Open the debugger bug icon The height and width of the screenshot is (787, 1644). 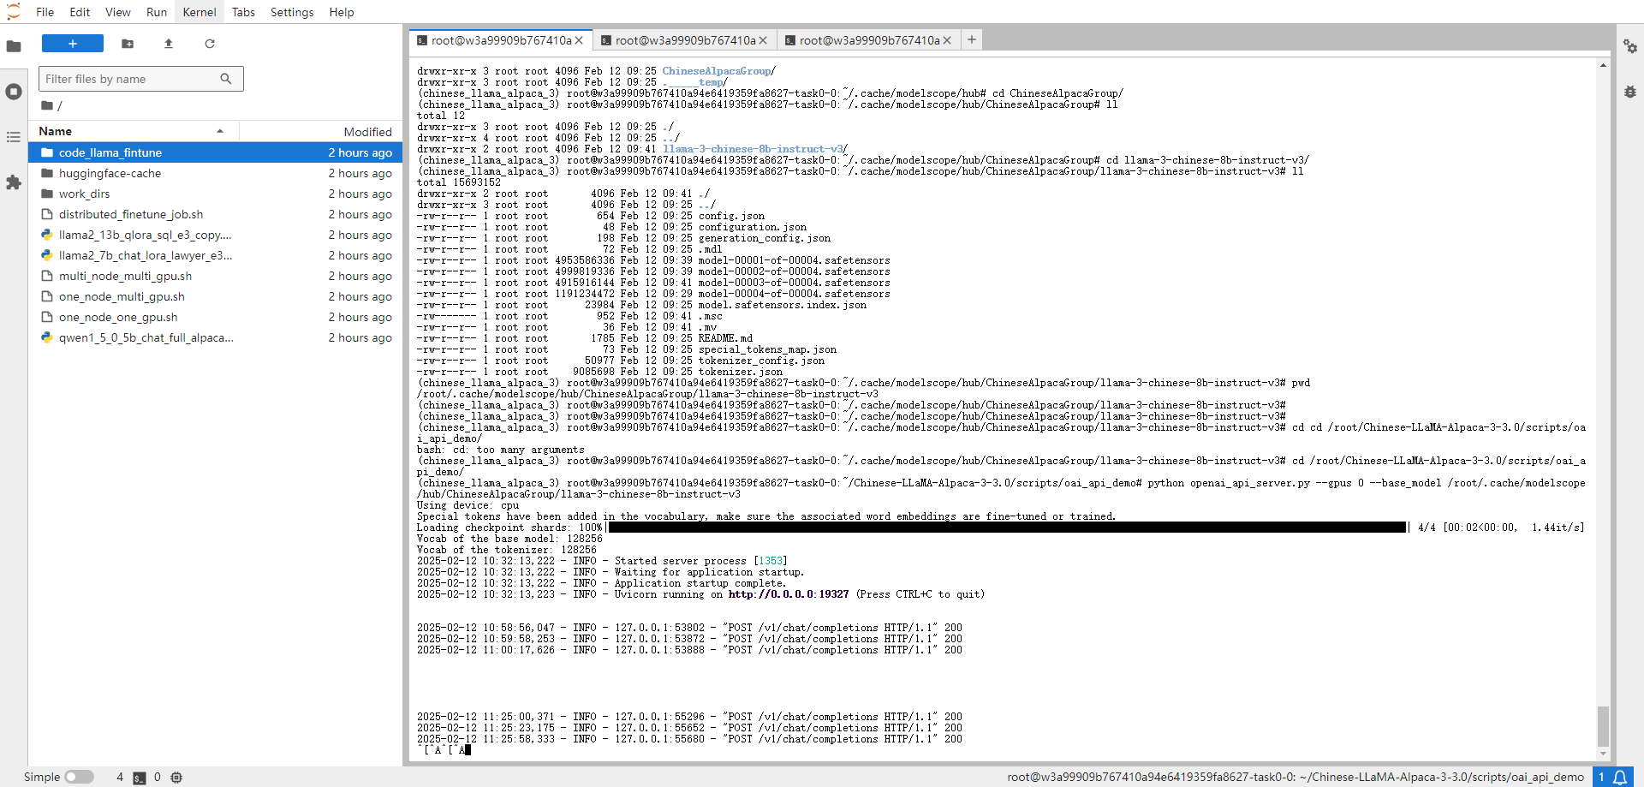click(1629, 92)
